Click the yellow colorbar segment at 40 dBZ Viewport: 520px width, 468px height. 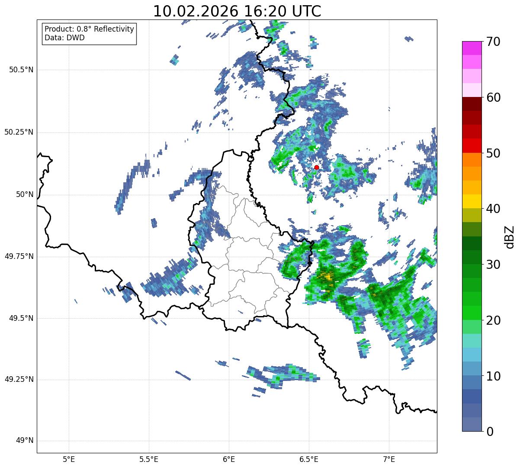pos(472,202)
